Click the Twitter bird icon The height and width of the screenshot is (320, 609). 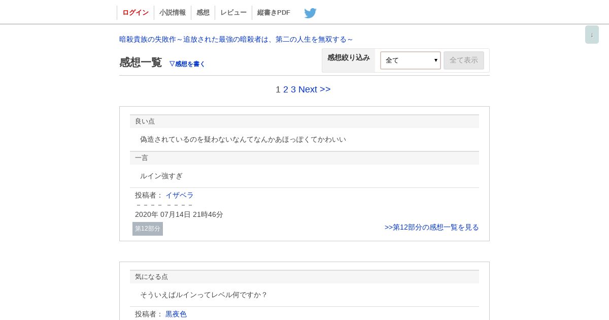310,13
